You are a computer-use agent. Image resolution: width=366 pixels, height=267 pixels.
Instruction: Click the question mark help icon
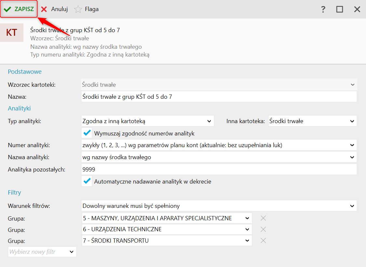click(x=323, y=9)
